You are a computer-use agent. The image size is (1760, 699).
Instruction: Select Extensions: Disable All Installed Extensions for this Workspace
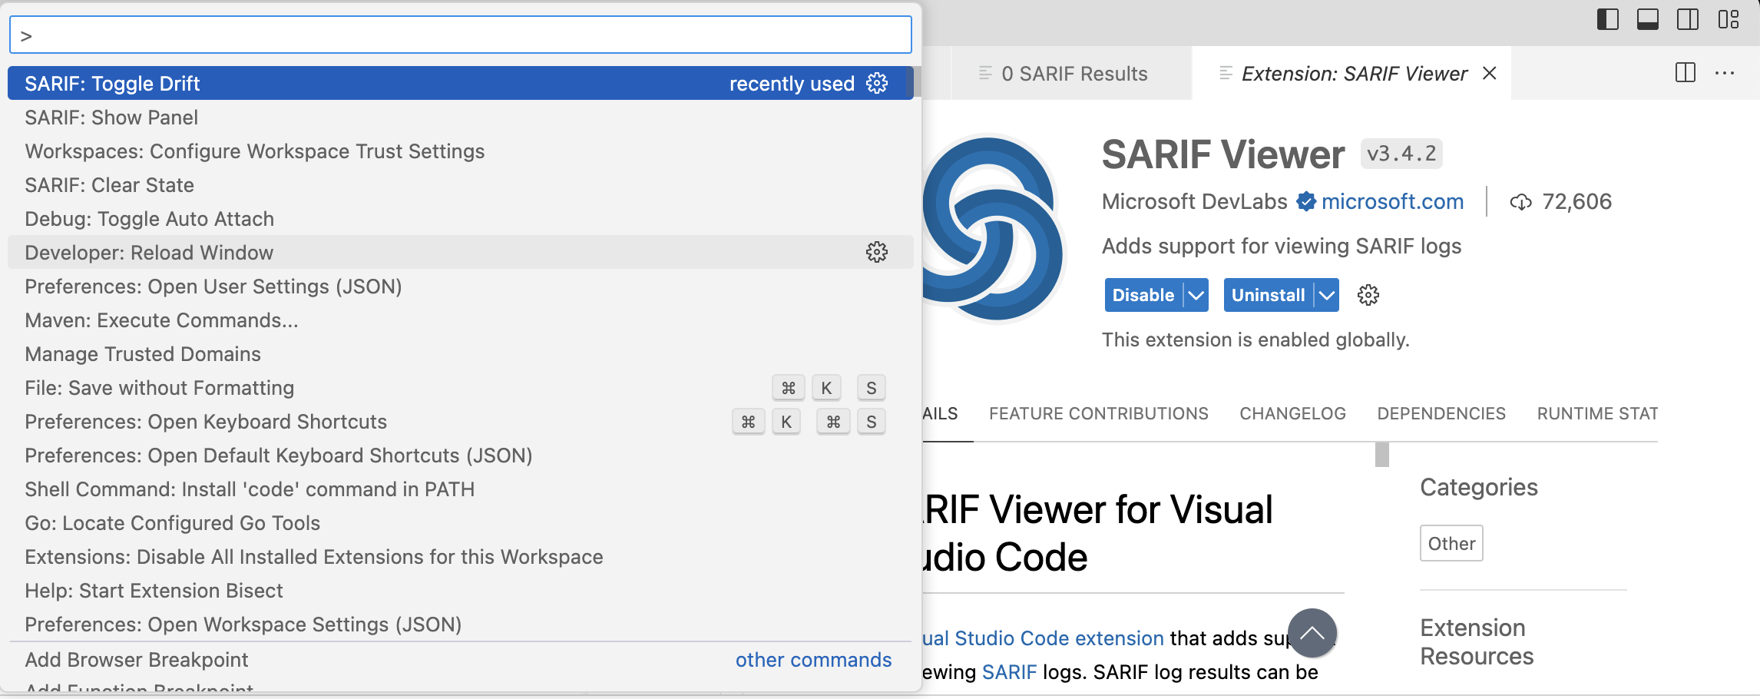[x=461, y=556]
